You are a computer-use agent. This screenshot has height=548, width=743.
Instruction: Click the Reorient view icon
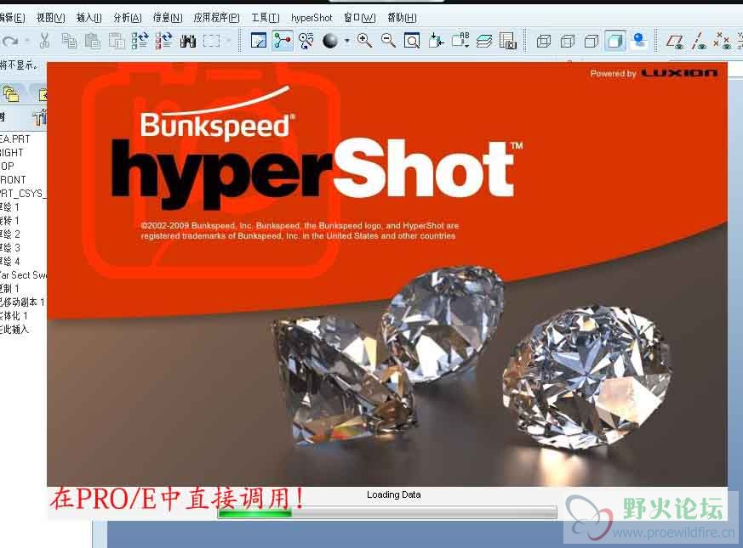[436, 41]
